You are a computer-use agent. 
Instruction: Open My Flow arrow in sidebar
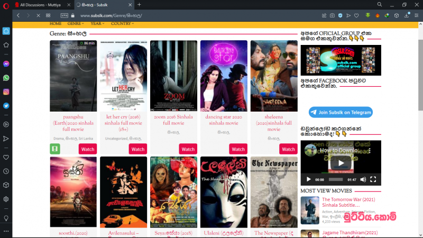6,139
